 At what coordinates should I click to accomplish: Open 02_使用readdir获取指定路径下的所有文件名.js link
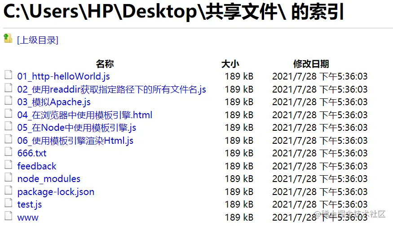111,89
